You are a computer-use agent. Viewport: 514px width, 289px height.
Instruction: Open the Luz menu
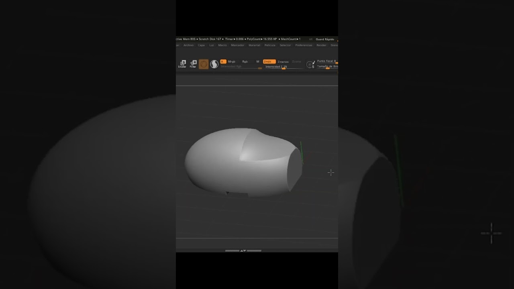(212, 45)
